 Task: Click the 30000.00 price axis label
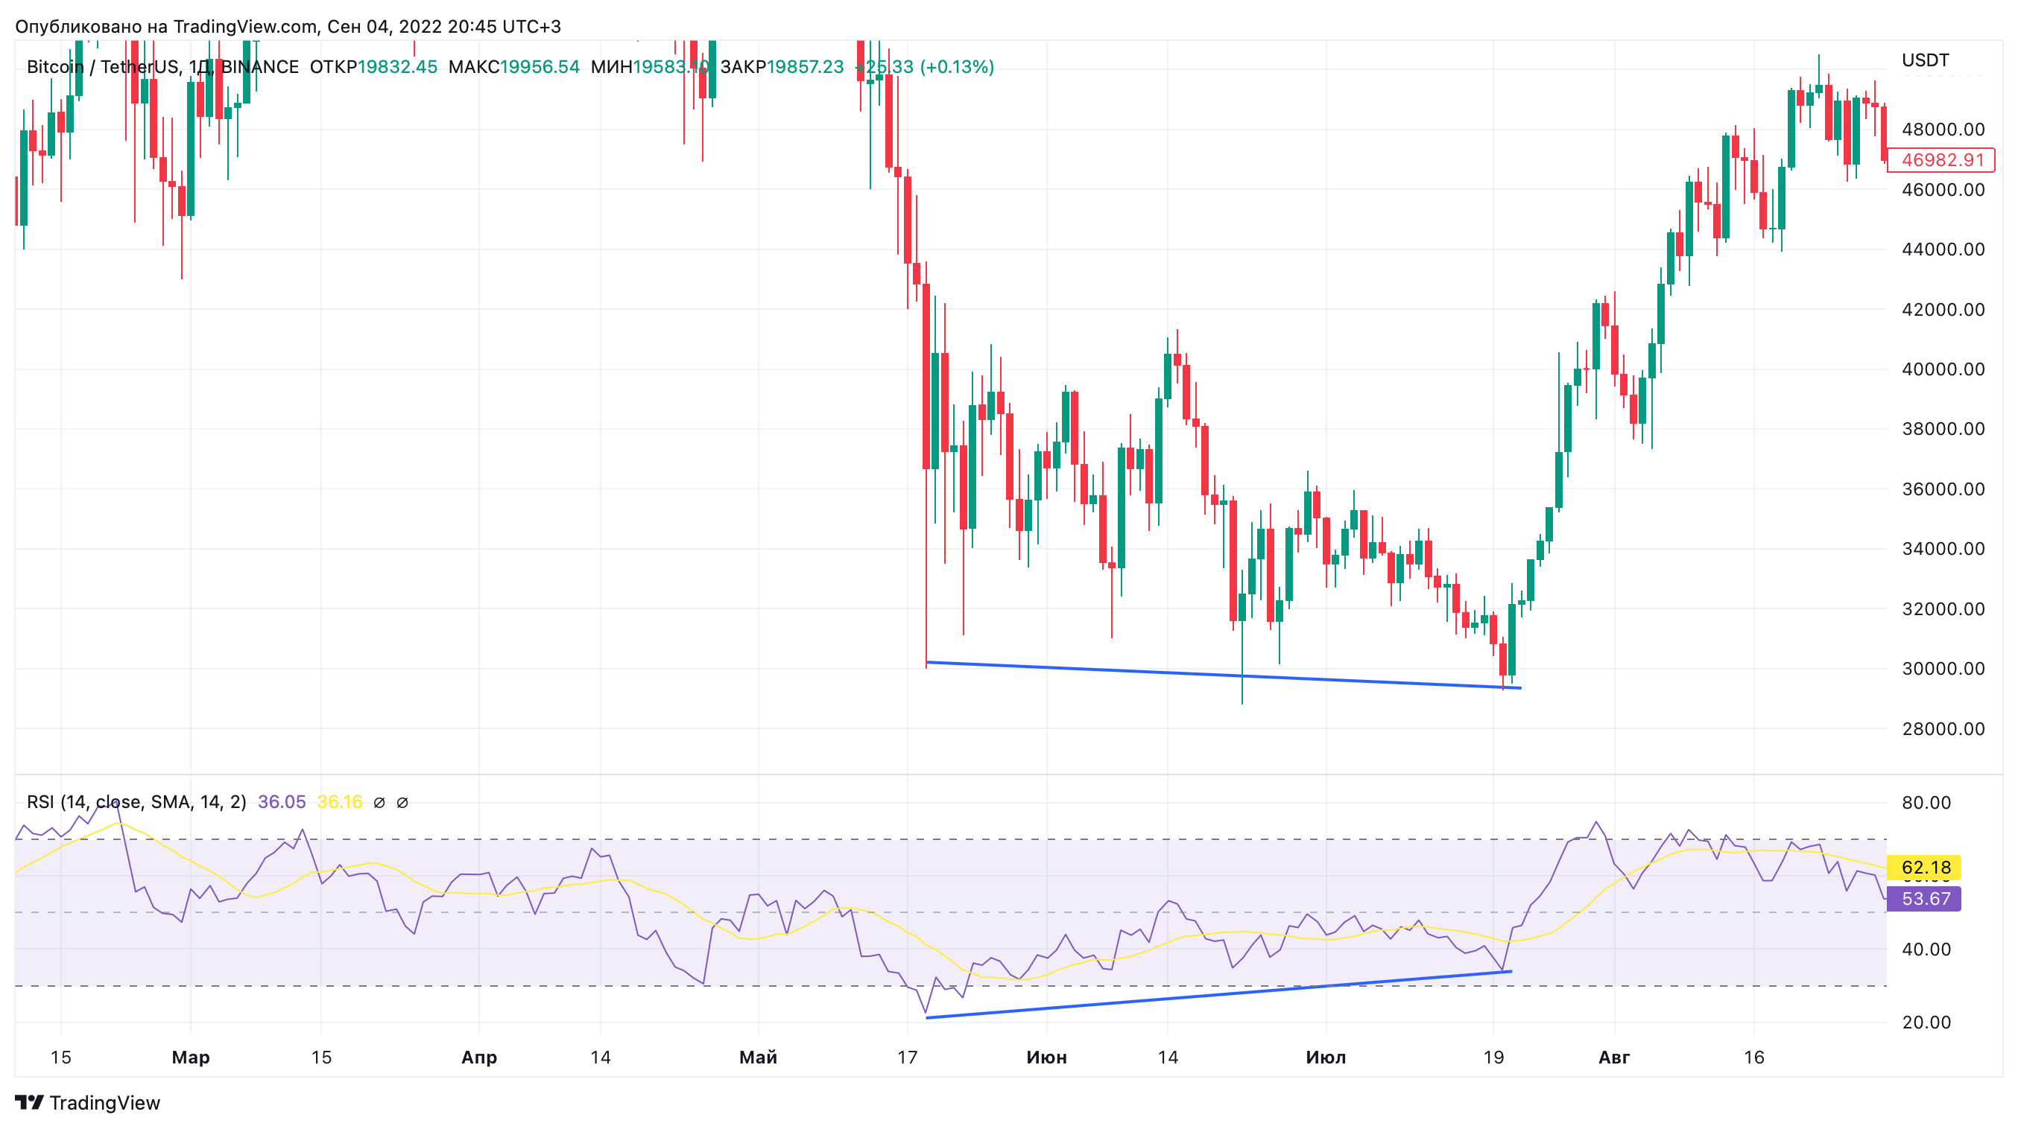point(1943,668)
